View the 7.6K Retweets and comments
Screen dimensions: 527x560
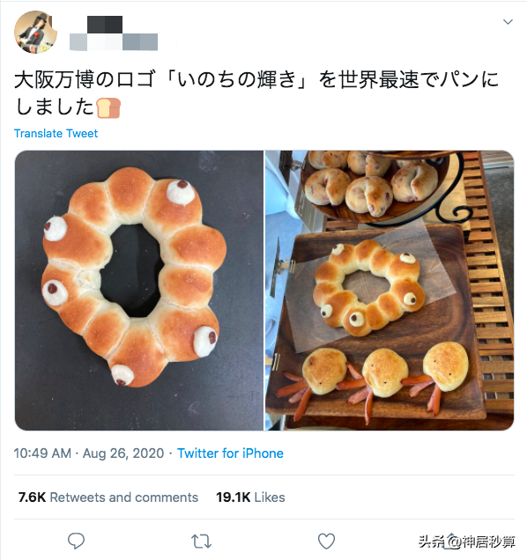tap(108, 497)
